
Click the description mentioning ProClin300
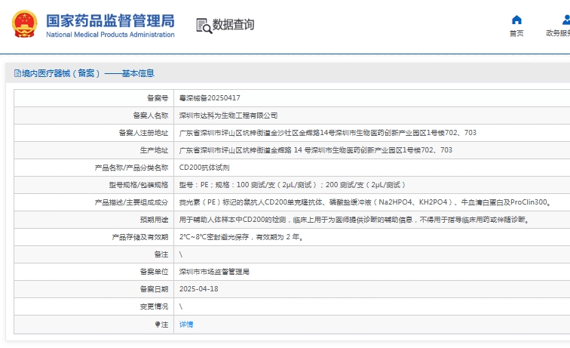[x=365, y=202]
